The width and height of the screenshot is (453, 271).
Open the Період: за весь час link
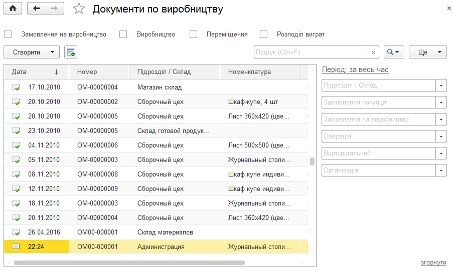point(355,69)
